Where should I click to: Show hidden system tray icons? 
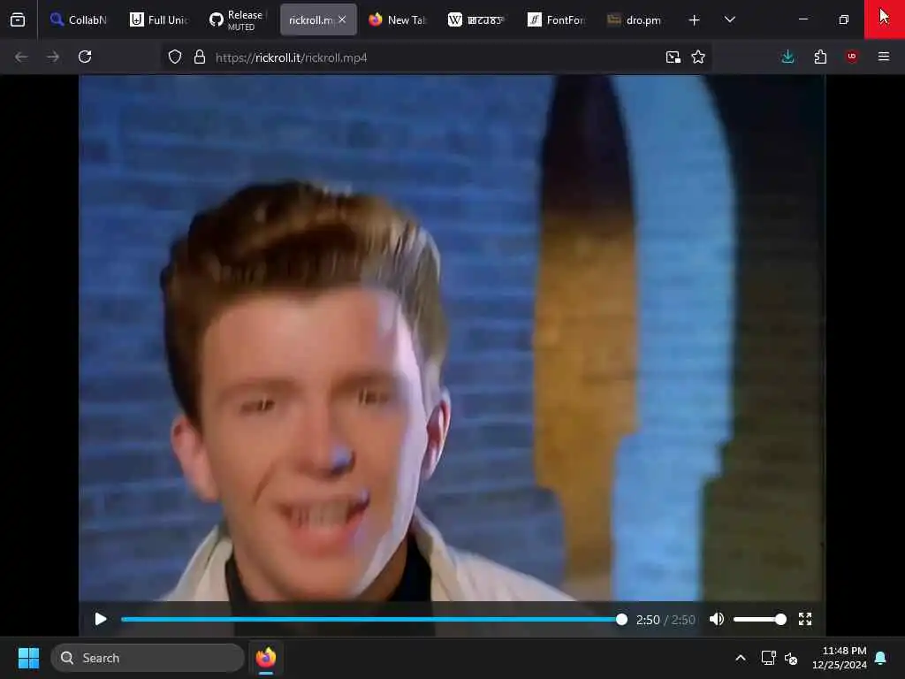741,658
